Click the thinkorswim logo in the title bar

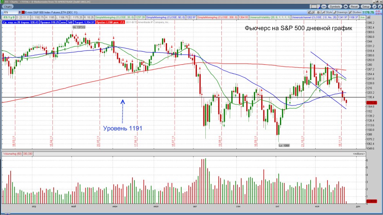tap(2, 2)
